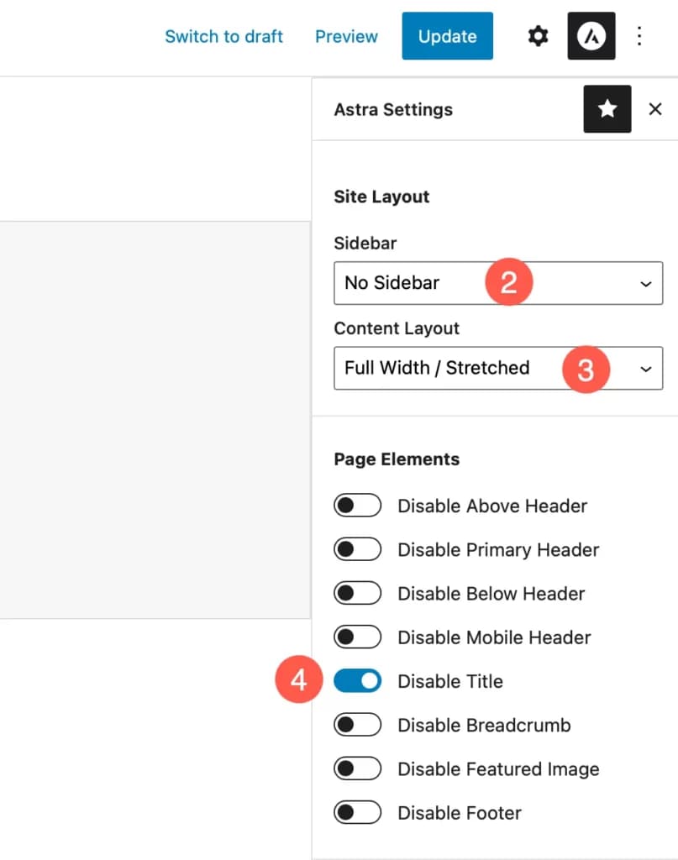Turn off the Disable Title toggle
678x860 pixels.
[358, 681]
